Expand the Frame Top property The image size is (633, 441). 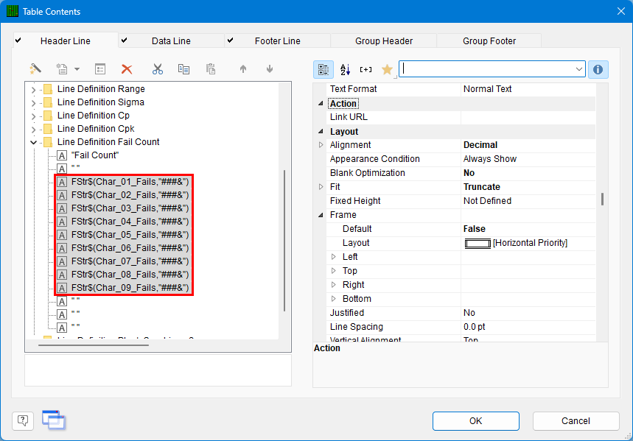tap(334, 271)
